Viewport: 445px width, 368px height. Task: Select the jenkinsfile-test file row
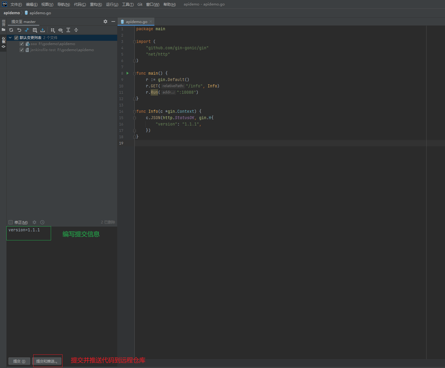[x=62, y=50]
